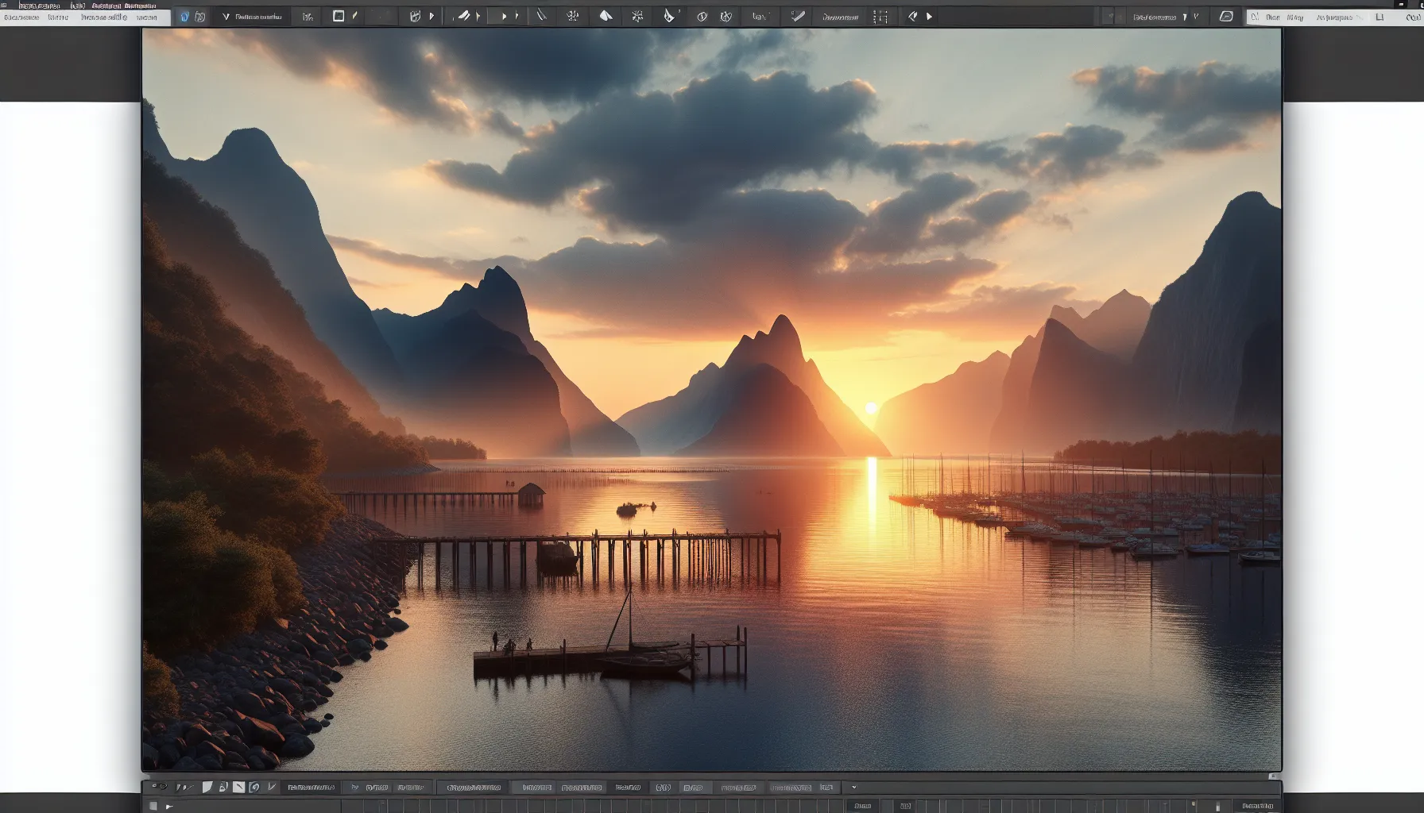Click the cone-shaped tool icon
Screen dimensions: 1424x813
point(606,16)
